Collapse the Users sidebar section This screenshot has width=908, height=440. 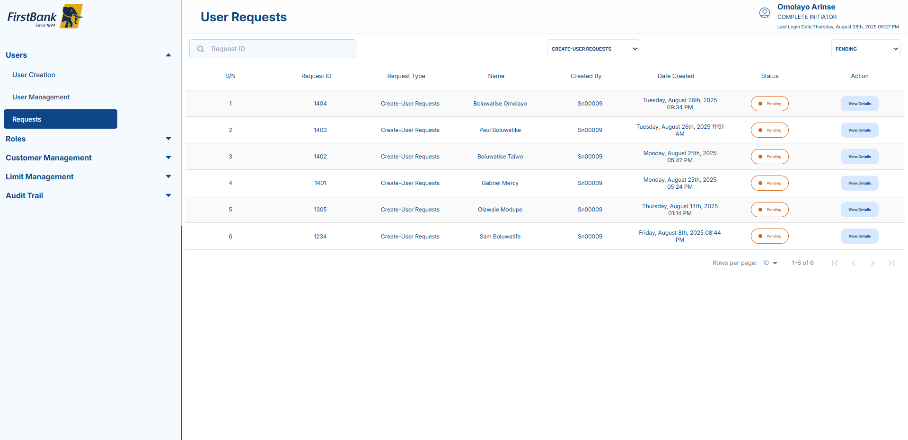(168, 55)
